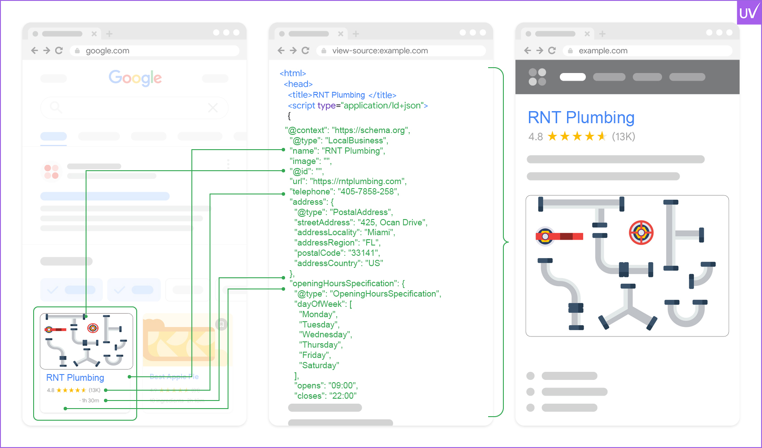This screenshot has height=448, width=762.
Task: Select the white active nav item on example.com
Action: tap(572, 77)
